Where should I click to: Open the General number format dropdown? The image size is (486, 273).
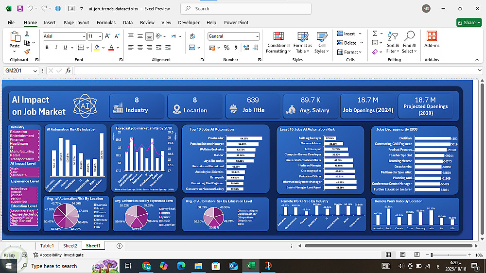tap(257, 36)
